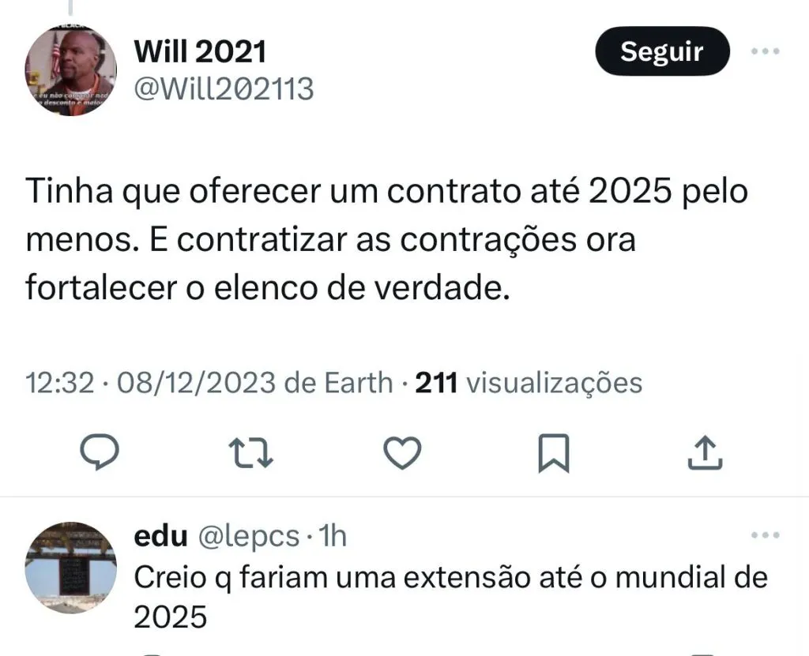Open edu's profile avatar
Image resolution: width=809 pixels, height=656 pixels.
click(x=70, y=568)
